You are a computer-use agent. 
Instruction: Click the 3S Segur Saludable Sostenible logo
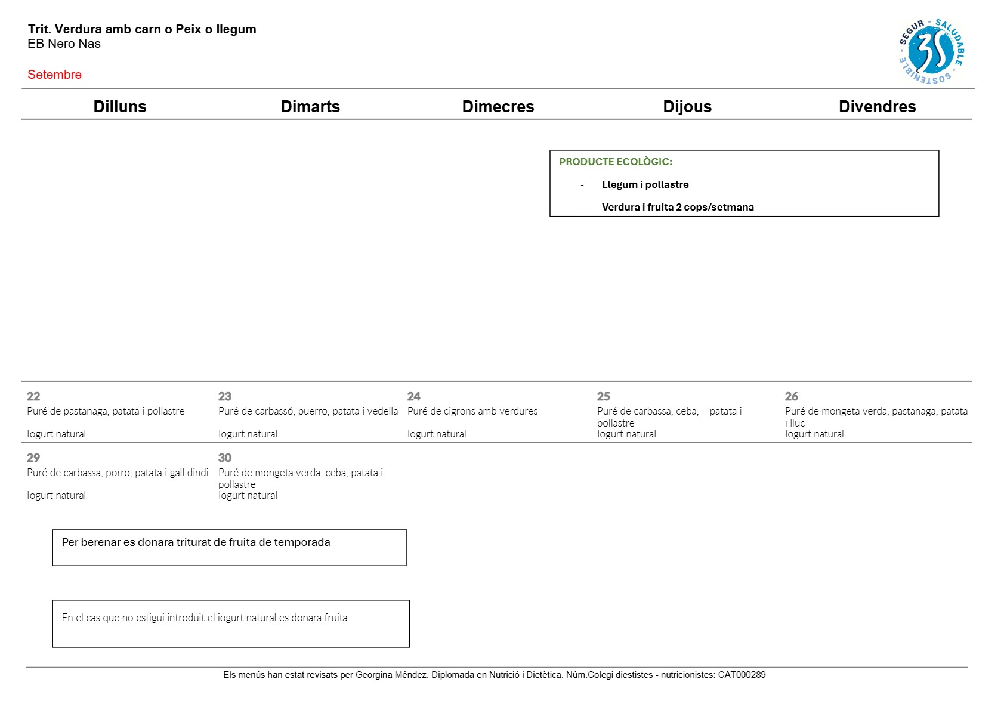(931, 51)
